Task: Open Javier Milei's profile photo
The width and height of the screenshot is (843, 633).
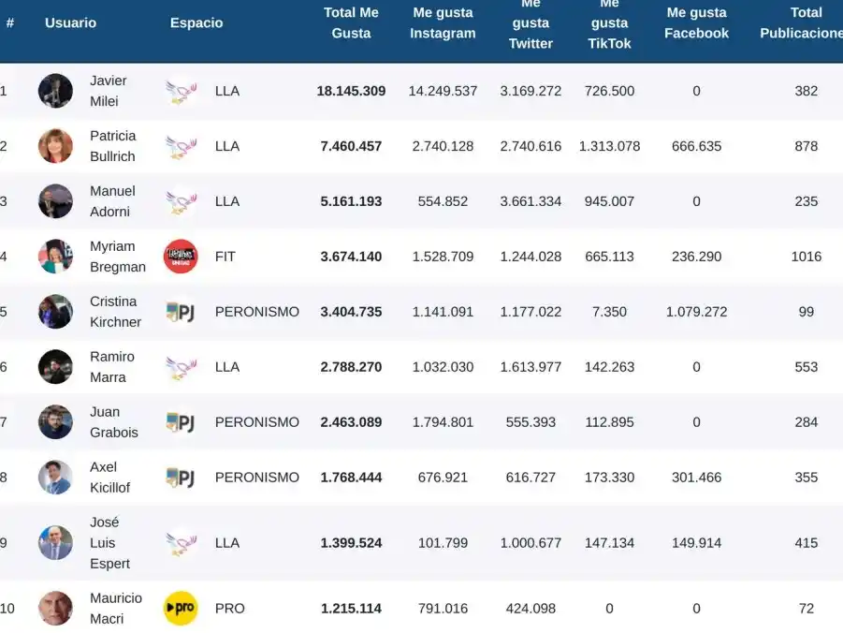Action: (55, 91)
